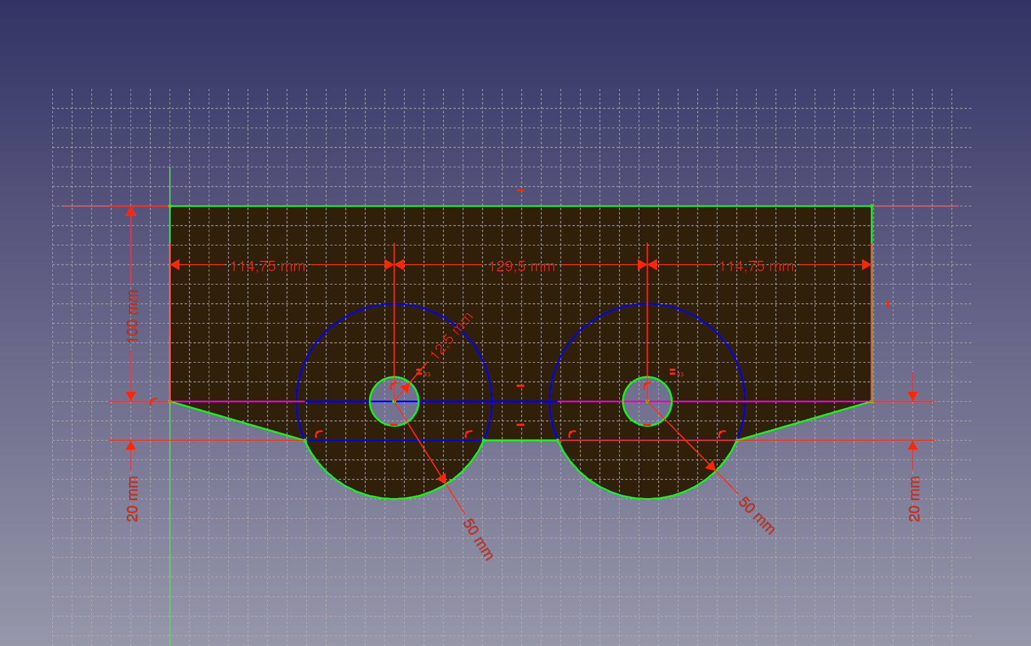The height and width of the screenshot is (646, 1031).
Task: Click the 12,5 mm radius dimension label
Action: coord(452,336)
